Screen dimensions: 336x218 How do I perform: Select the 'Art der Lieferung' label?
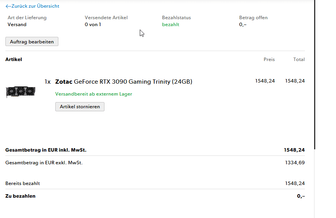27,18
